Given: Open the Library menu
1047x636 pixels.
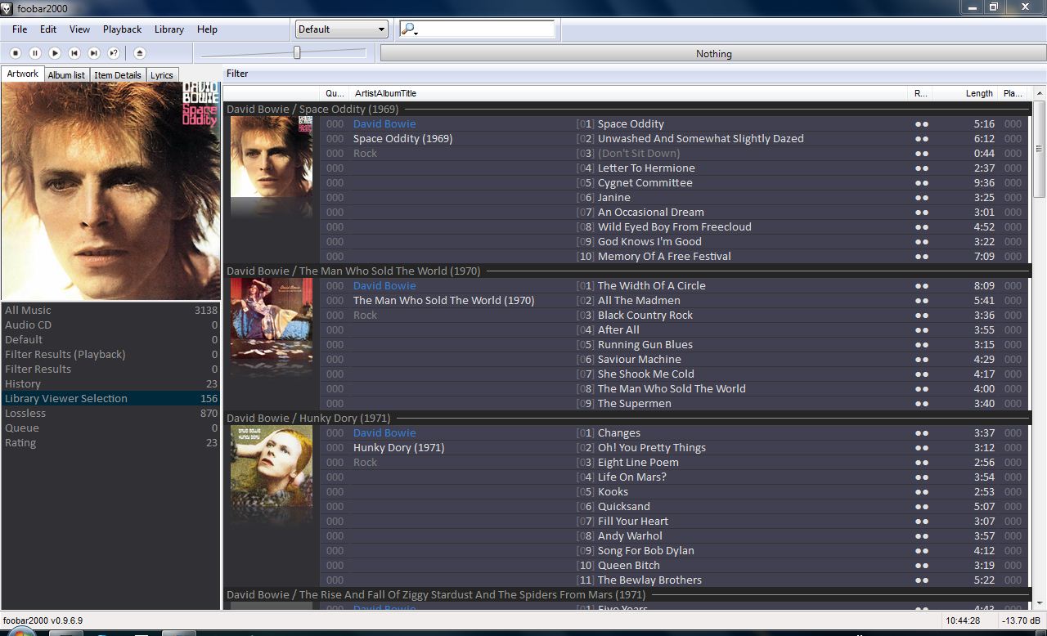Looking at the screenshot, I should click(x=169, y=29).
